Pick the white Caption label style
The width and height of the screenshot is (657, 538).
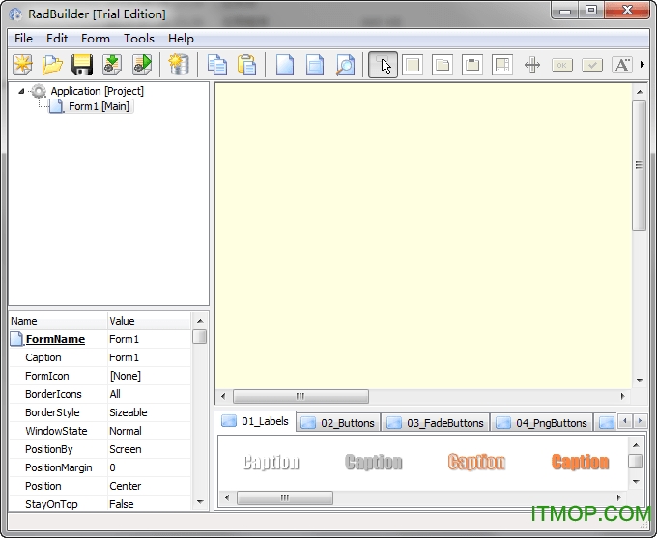tap(271, 462)
